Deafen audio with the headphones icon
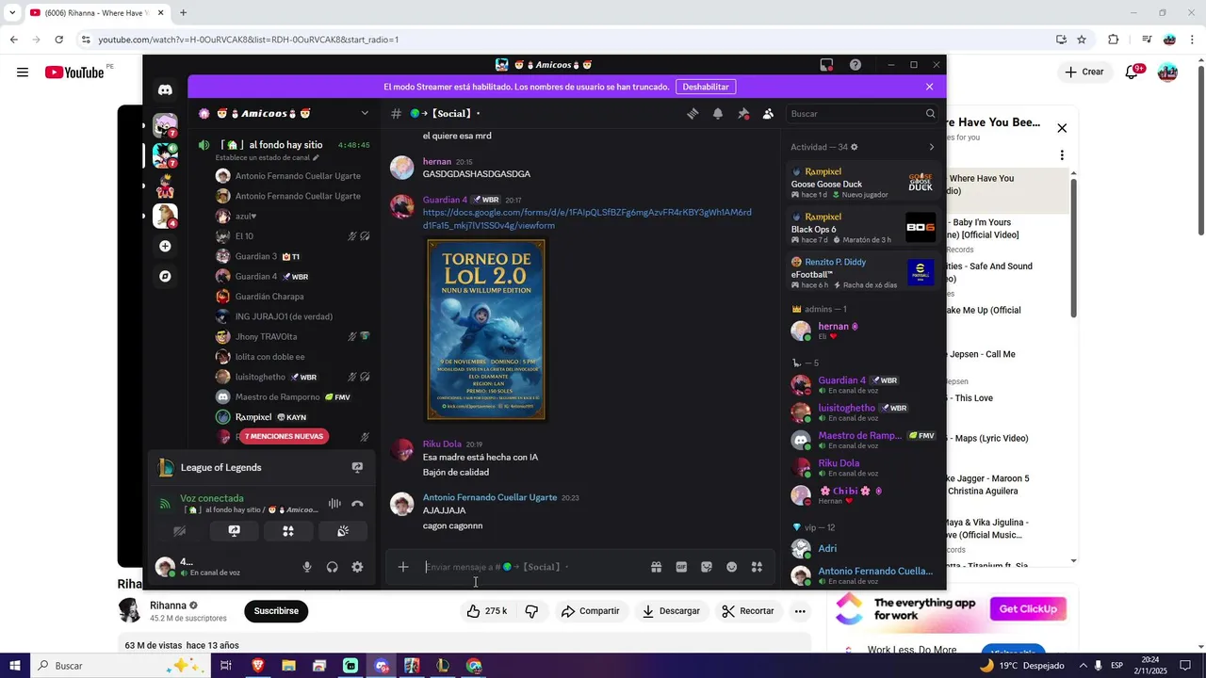The image size is (1206, 678). 332,567
